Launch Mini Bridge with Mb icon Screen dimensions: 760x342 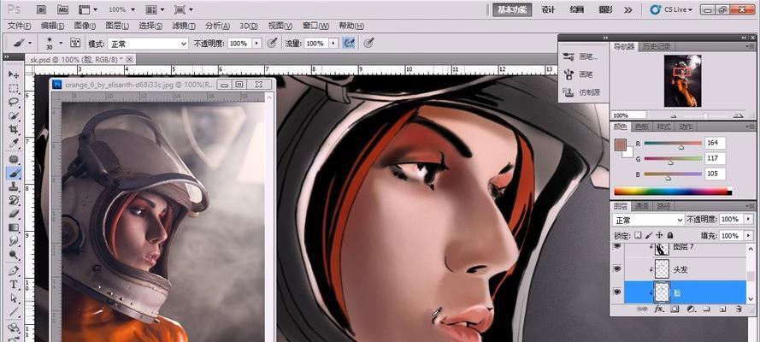(63, 9)
